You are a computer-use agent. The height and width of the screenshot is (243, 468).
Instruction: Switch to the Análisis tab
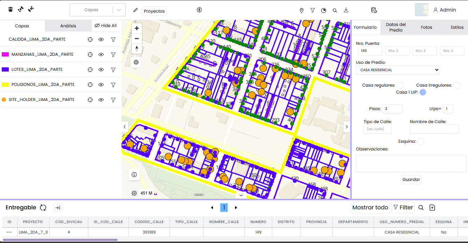click(68, 26)
